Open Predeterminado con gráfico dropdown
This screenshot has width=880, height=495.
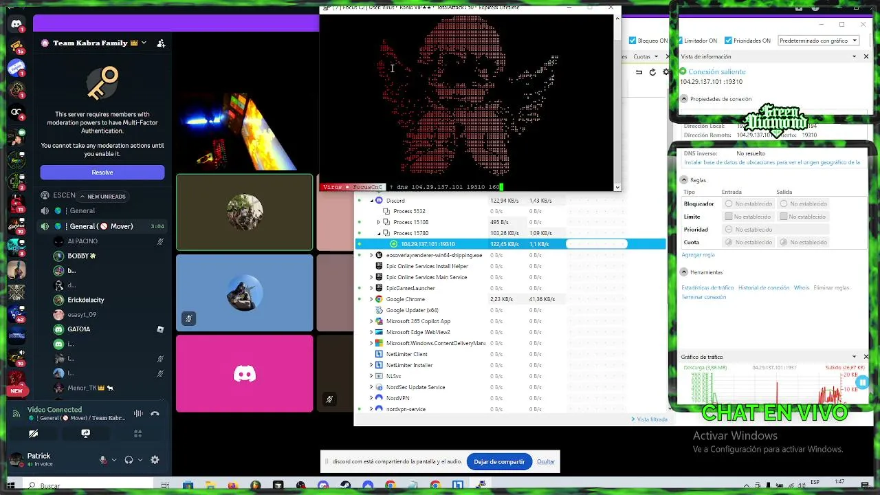click(819, 41)
